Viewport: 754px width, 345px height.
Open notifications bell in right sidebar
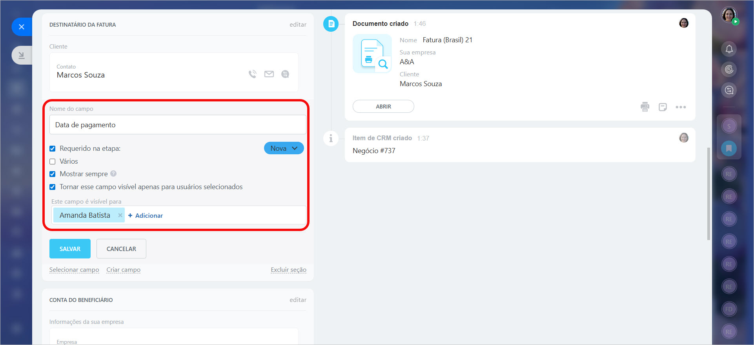pos(729,49)
